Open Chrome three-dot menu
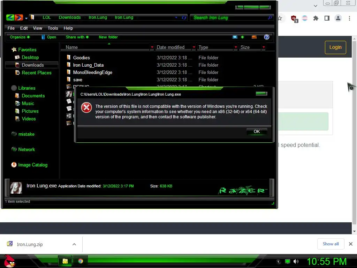This screenshot has height=268, width=357. click(349, 18)
